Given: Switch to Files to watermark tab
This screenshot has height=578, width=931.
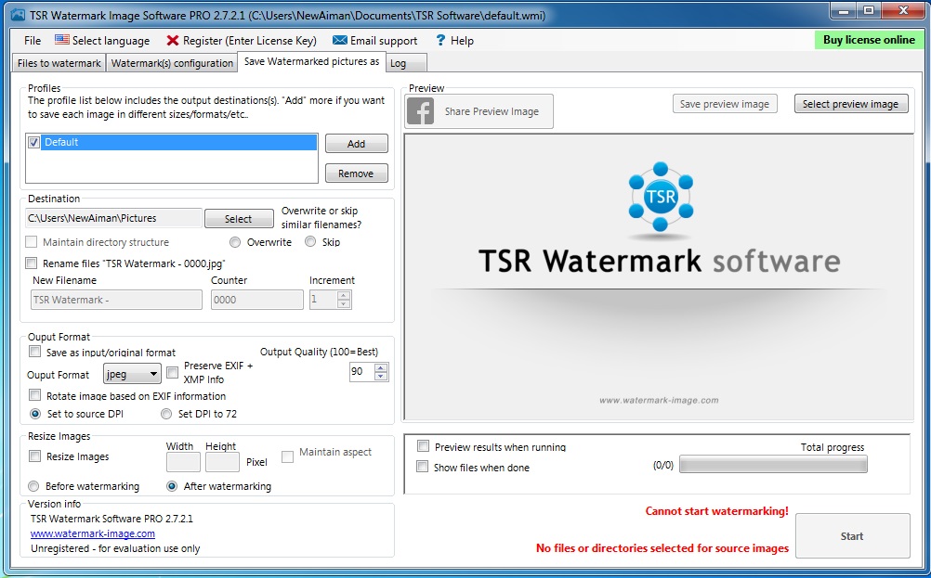Looking at the screenshot, I should tap(59, 63).
